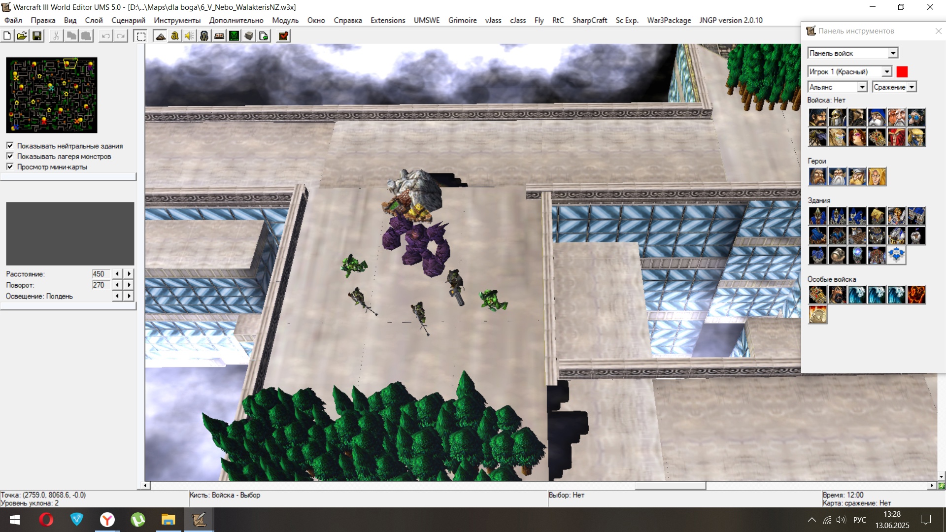This screenshot has width=946, height=532.
Task: Open the Игрок 1 (Красный) player dropdown
Action: click(x=887, y=72)
